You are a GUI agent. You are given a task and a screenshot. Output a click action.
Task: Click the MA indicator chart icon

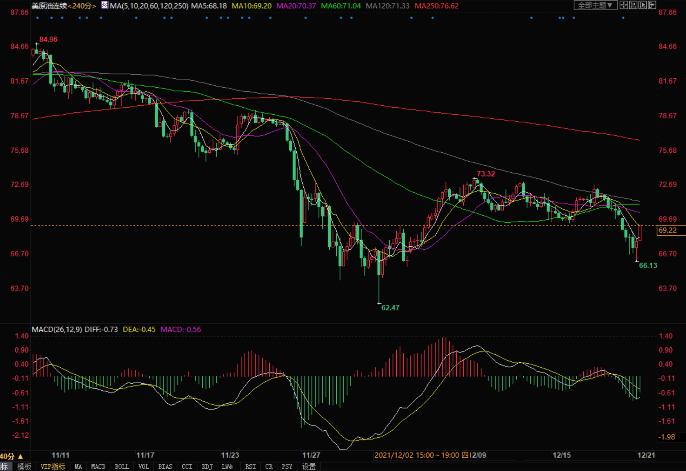pos(105,5)
